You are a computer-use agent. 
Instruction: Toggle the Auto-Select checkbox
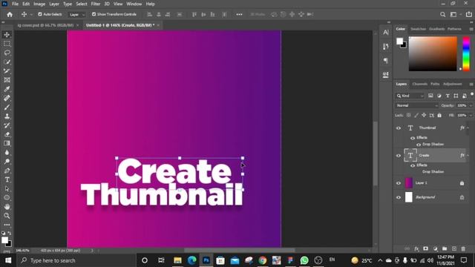(x=39, y=14)
